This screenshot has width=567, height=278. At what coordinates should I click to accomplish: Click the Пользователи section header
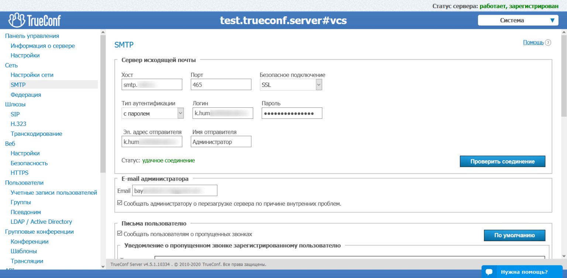[24, 183]
